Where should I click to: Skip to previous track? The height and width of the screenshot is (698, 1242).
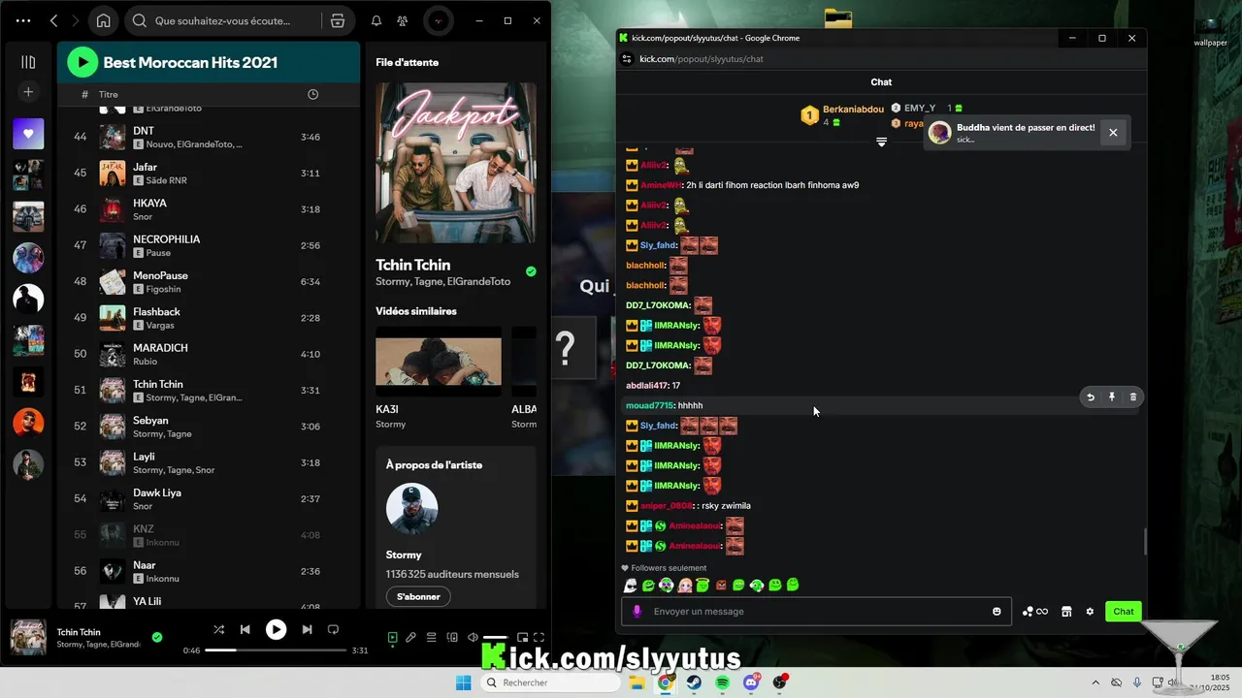click(x=245, y=630)
